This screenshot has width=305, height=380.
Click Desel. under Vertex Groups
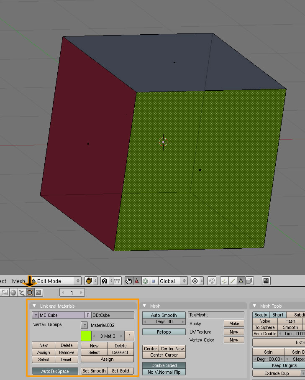pos(67,360)
